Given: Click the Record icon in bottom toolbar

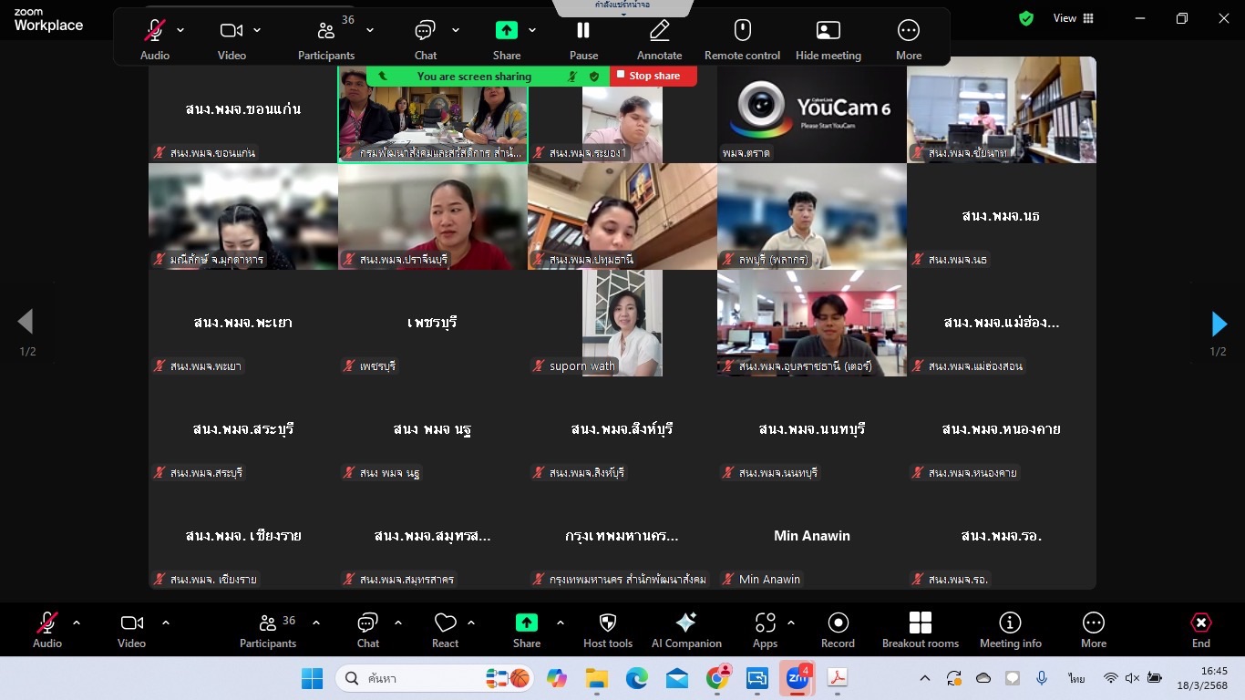Looking at the screenshot, I should point(838,623).
